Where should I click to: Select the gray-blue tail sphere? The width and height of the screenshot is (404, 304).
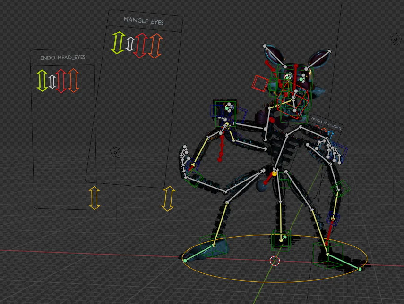261,186
